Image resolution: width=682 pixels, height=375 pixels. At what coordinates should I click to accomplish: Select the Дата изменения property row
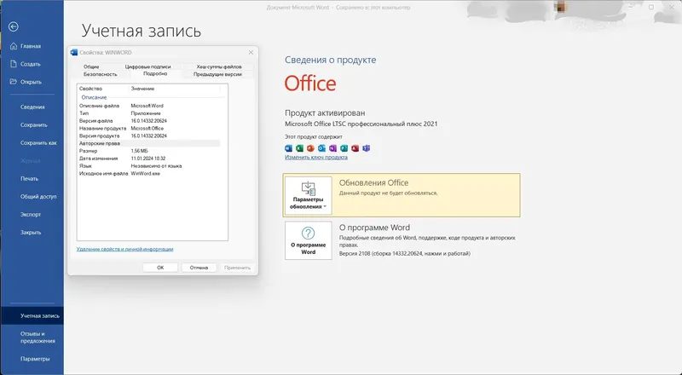[x=148, y=159]
